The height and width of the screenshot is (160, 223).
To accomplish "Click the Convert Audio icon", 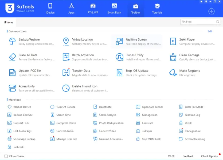I will click(52, 131).
